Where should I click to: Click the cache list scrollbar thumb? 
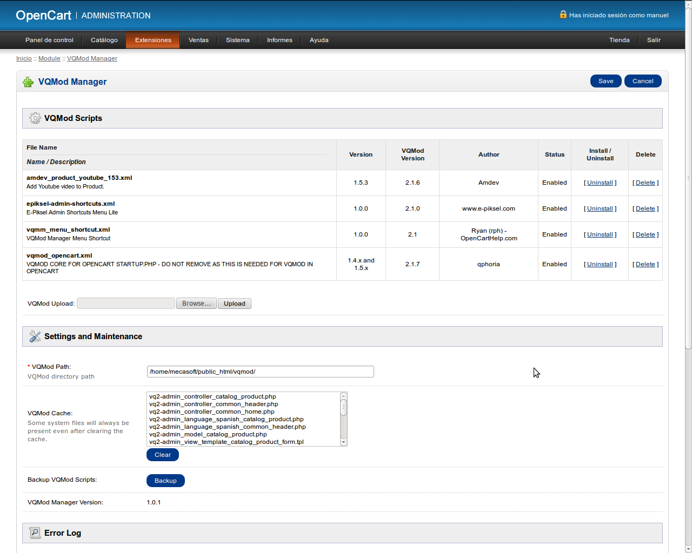pos(343,408)
